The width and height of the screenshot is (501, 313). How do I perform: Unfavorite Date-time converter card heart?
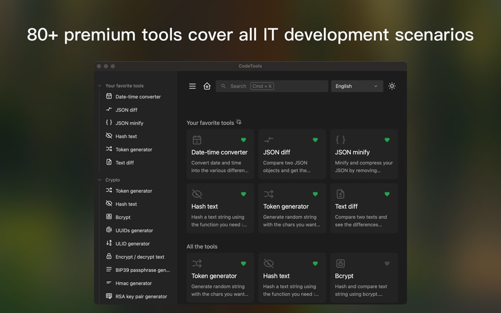click(243, 140)
